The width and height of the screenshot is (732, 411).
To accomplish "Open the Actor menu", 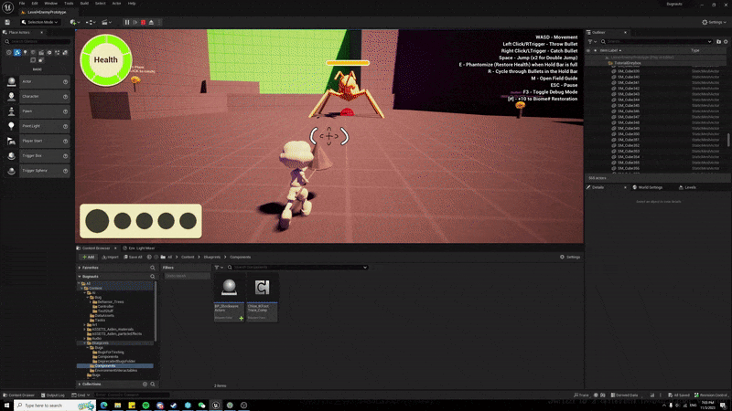I will [117, 4].
